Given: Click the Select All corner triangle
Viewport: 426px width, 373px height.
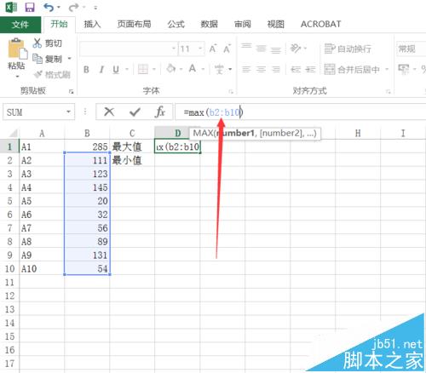Looking at the screenshot, I should [x=13, y=133].
